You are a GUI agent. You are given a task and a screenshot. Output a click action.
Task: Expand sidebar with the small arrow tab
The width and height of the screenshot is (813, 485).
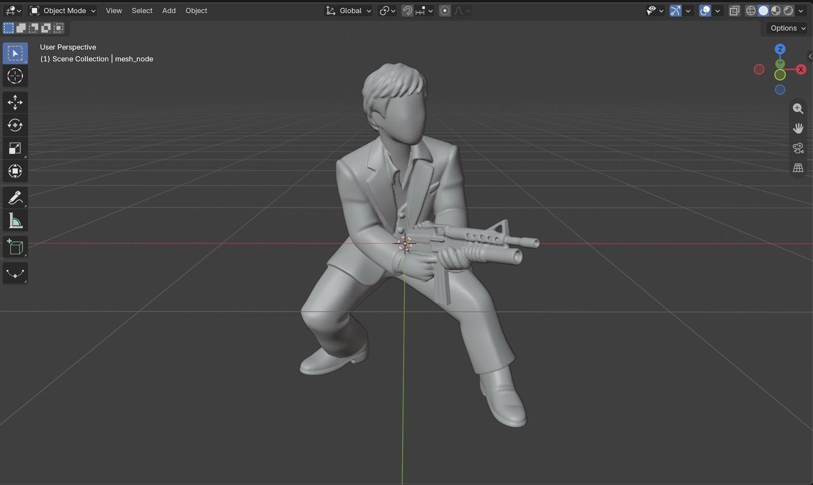(809, 56)
